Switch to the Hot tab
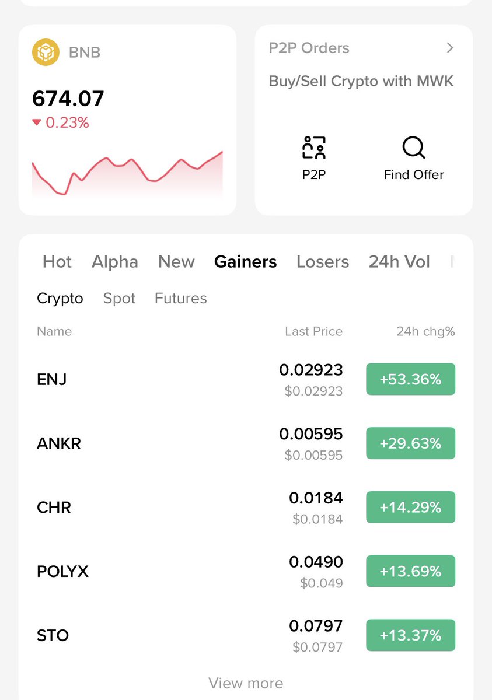 coord(57,262)
